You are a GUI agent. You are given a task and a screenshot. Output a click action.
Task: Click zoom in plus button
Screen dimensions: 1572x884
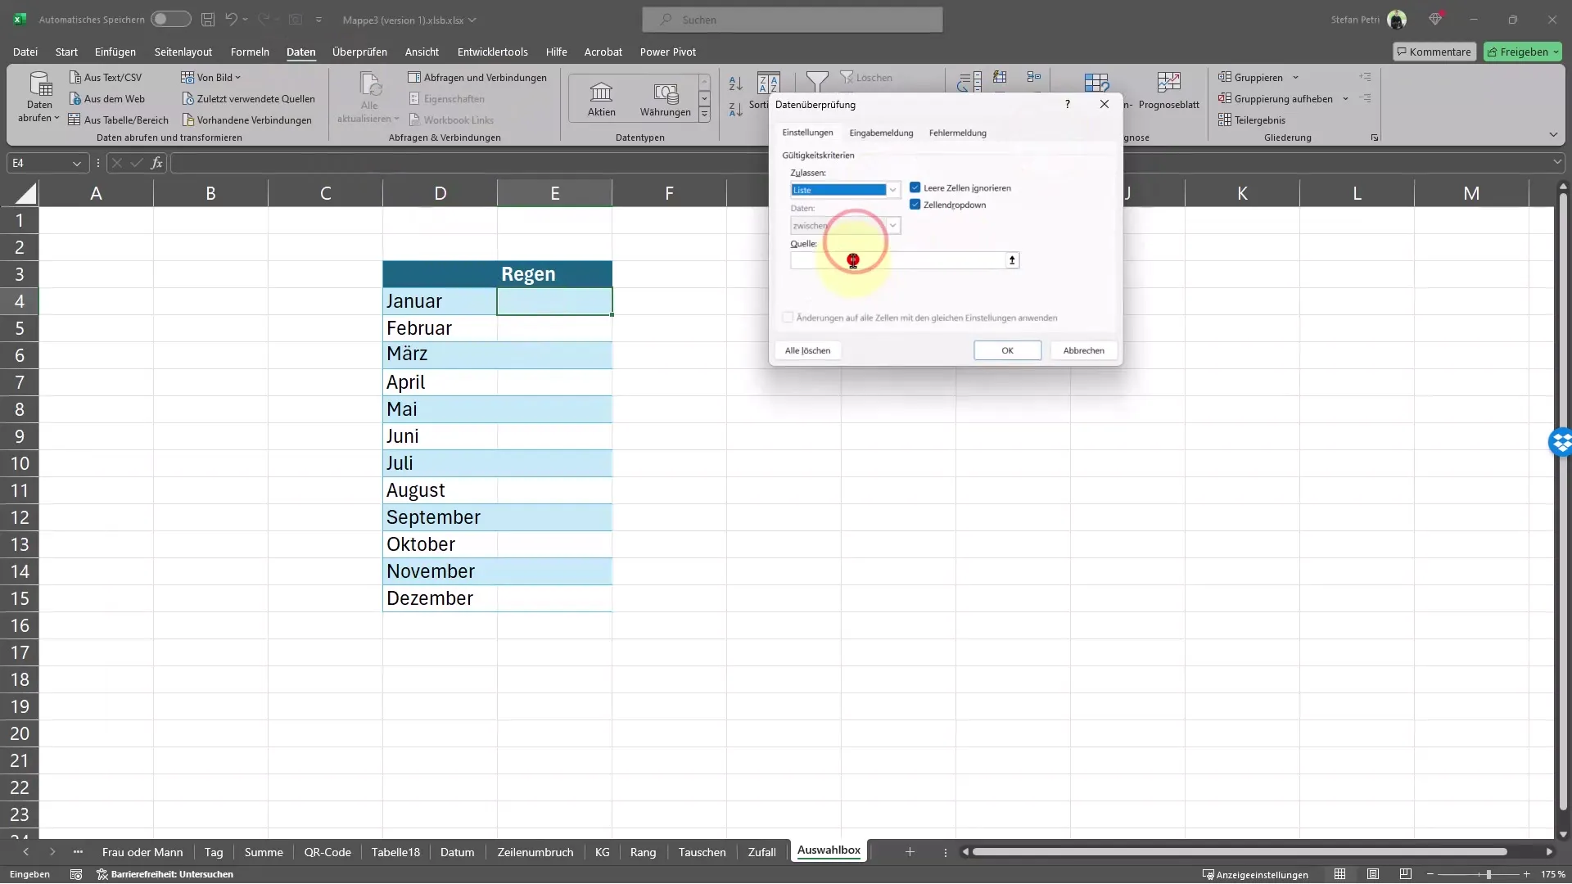[x=1526, y=874]
